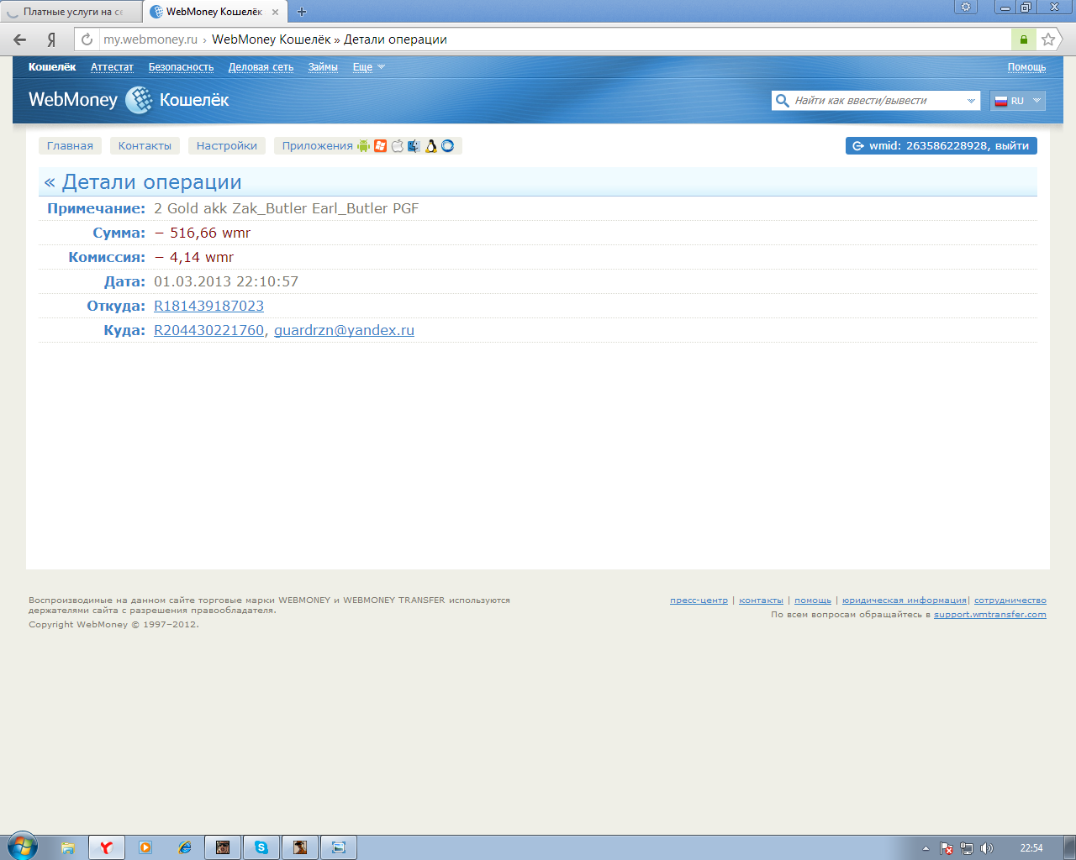Click the green padlock security icon
This screenshot has width=1076, height=860.
pyautogui.click(x=1023, y=39)
